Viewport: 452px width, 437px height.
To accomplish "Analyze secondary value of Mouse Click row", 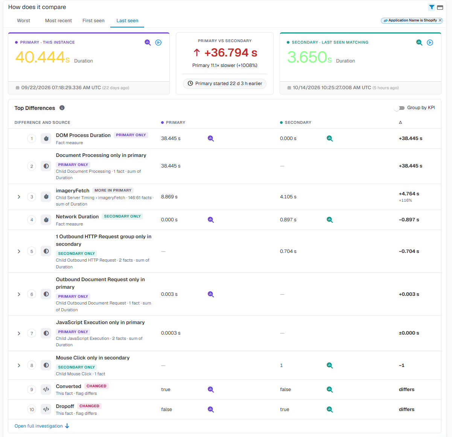I will click(330, 365).
